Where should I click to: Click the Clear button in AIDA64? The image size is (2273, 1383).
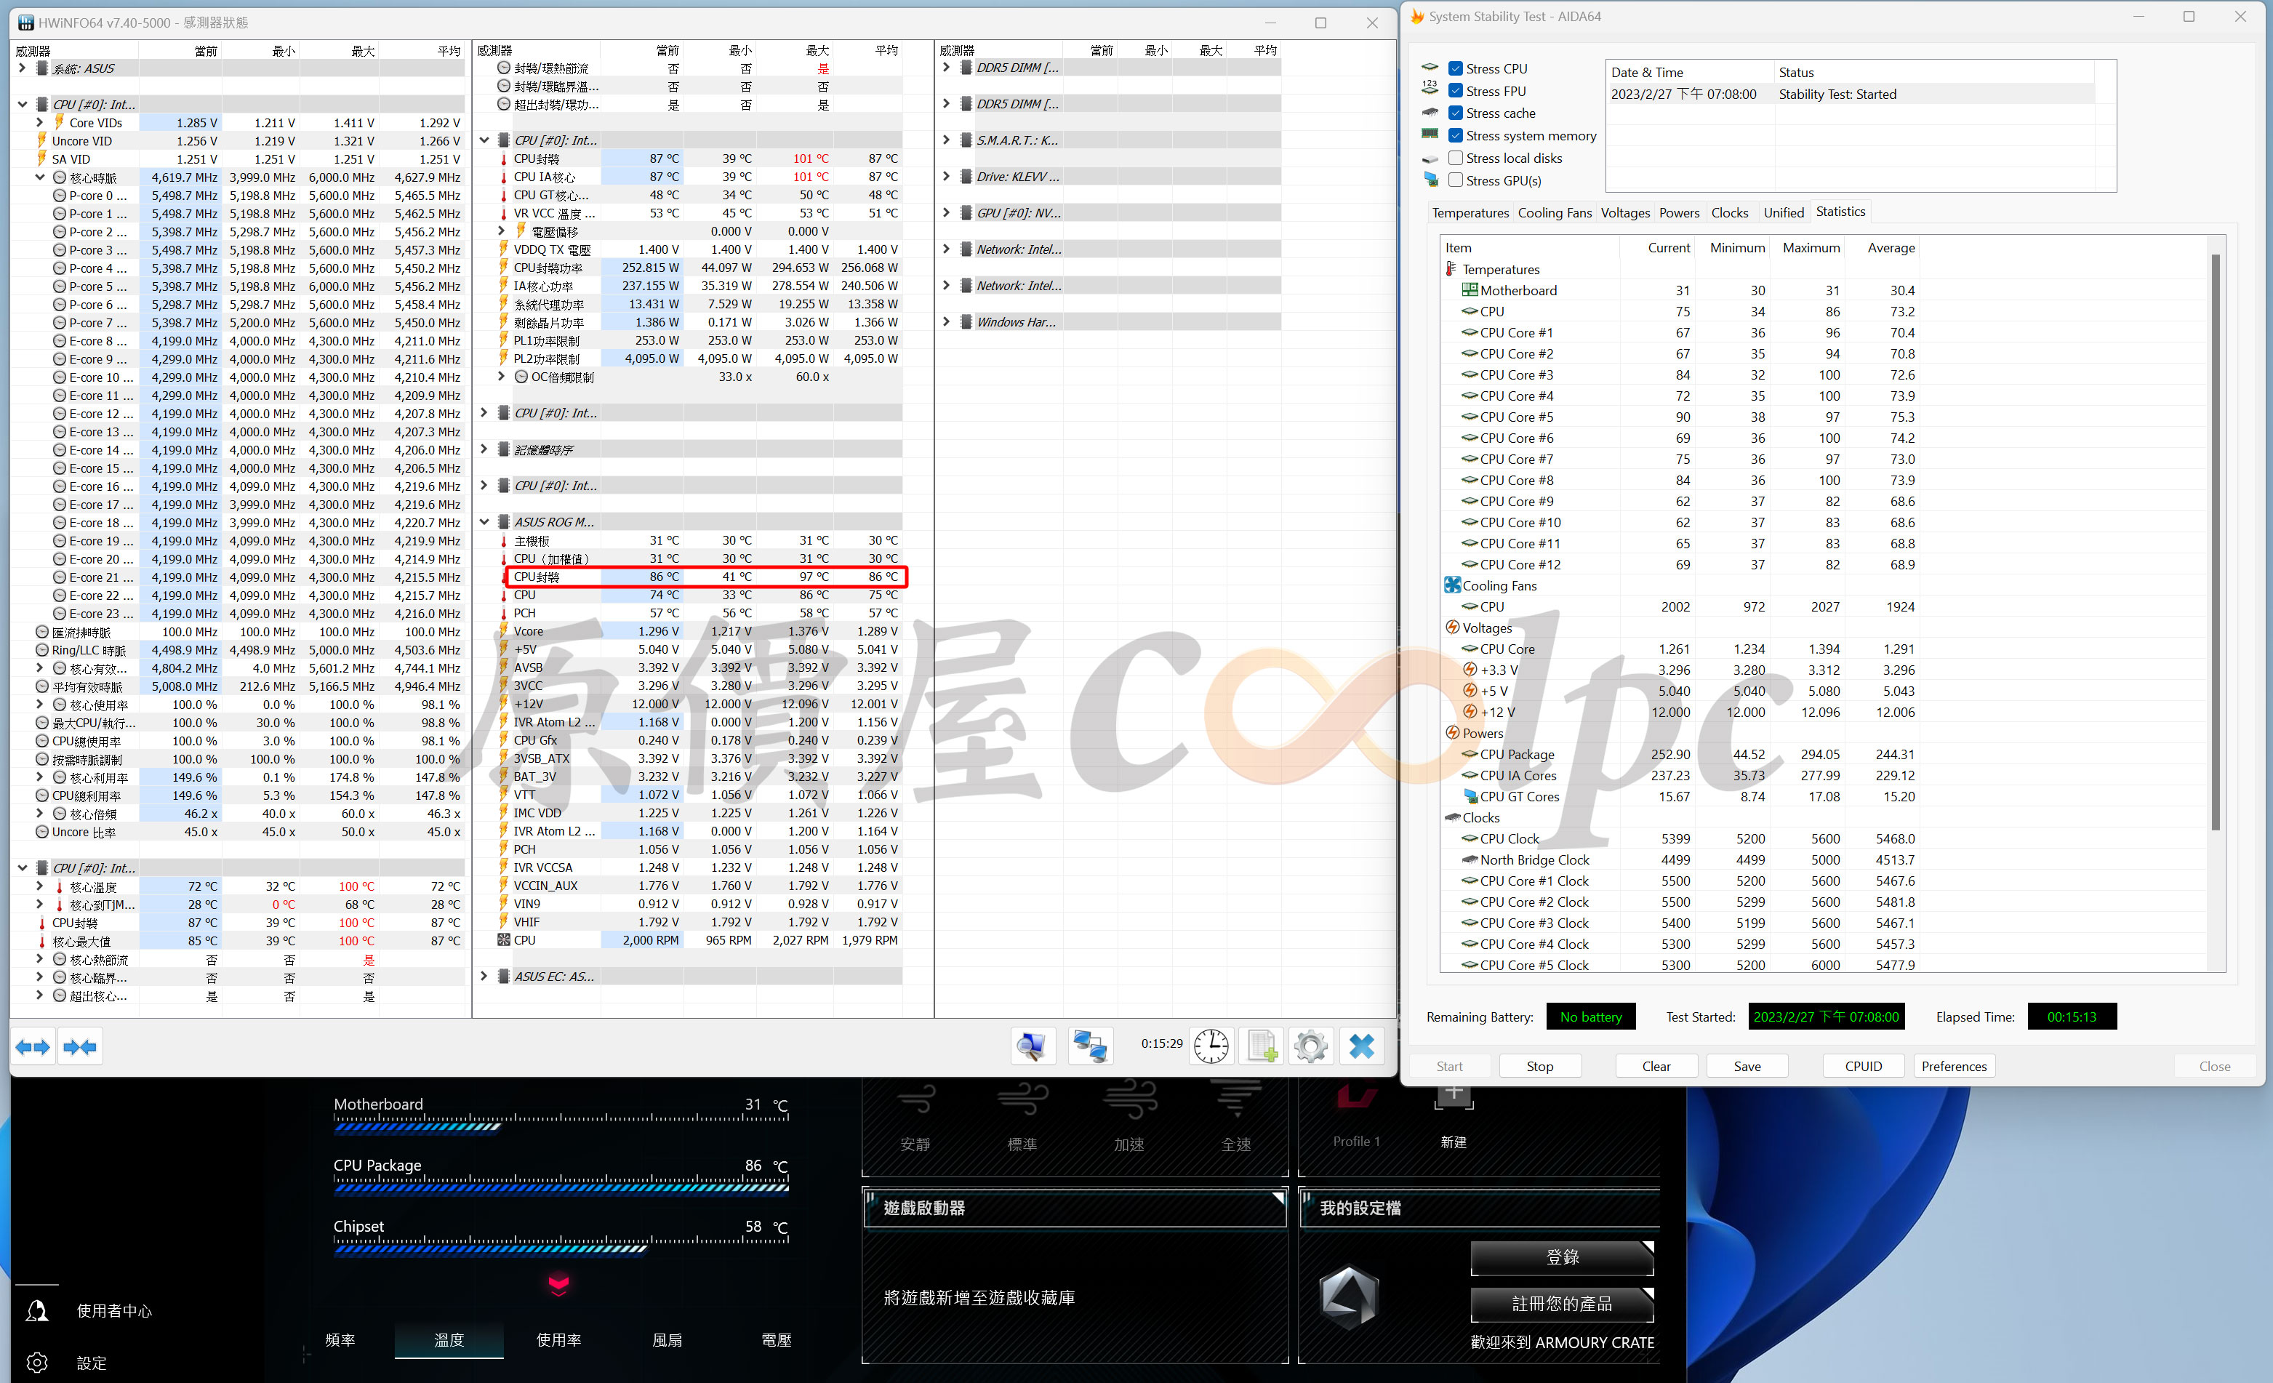pos(1656,1066)
